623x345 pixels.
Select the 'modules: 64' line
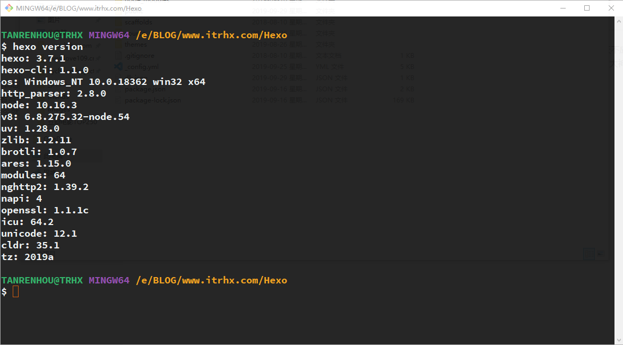point(33,175)
